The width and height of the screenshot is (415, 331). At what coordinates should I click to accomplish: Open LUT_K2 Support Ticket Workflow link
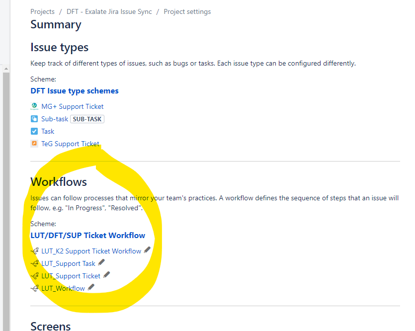click(x=91, y=251)
